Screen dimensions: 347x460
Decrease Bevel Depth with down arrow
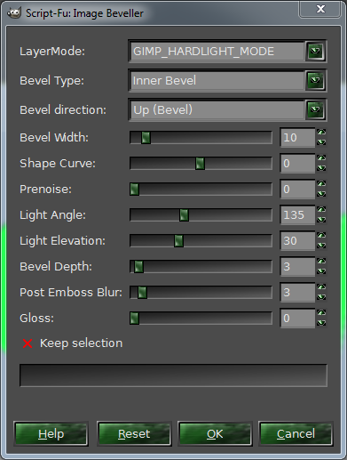pyautogui.click(x=321, y=271)
